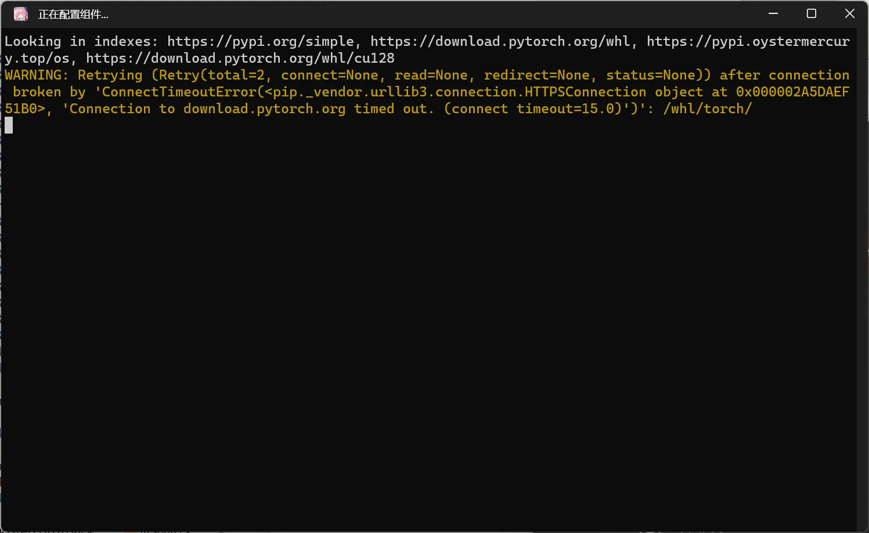Maximize the 正在配置组件 console window
The height and width of the screenshot is (533, 869).
[x=812, y=13]
